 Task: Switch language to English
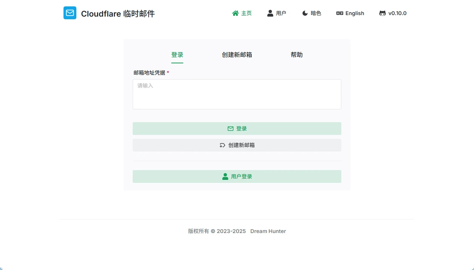[355, 13]
